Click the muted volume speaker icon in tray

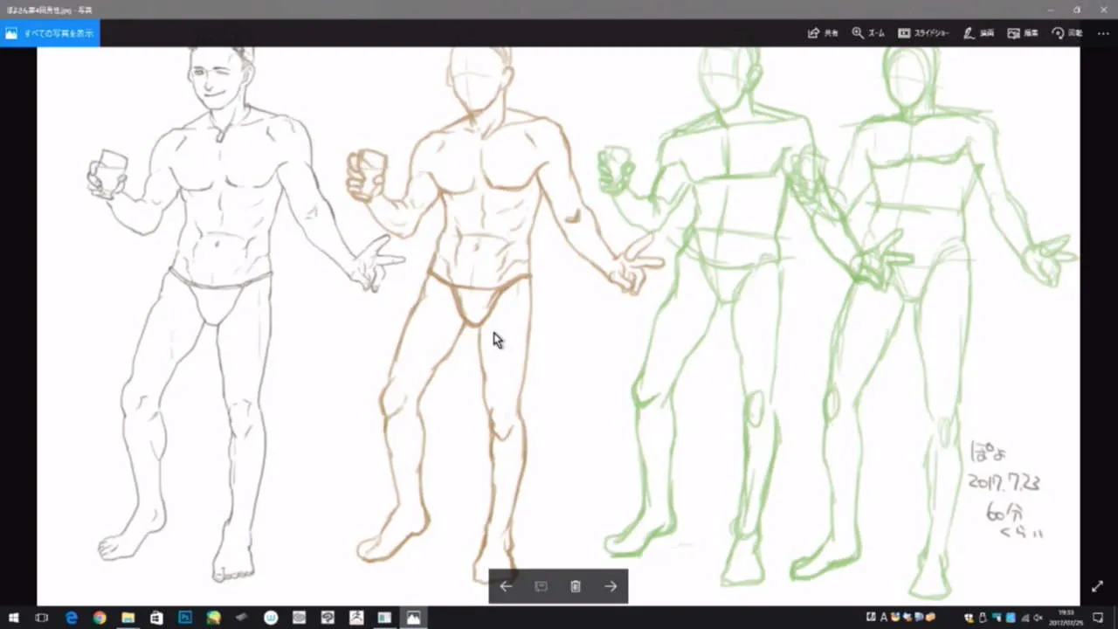point(1038,618)
